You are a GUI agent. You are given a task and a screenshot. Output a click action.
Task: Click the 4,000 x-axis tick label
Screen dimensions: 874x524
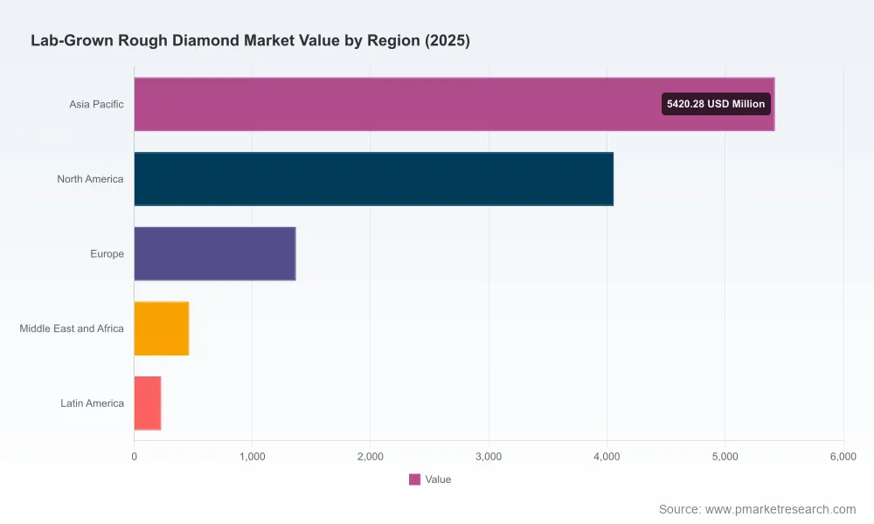pyautogui.click(x=607, y=457)
